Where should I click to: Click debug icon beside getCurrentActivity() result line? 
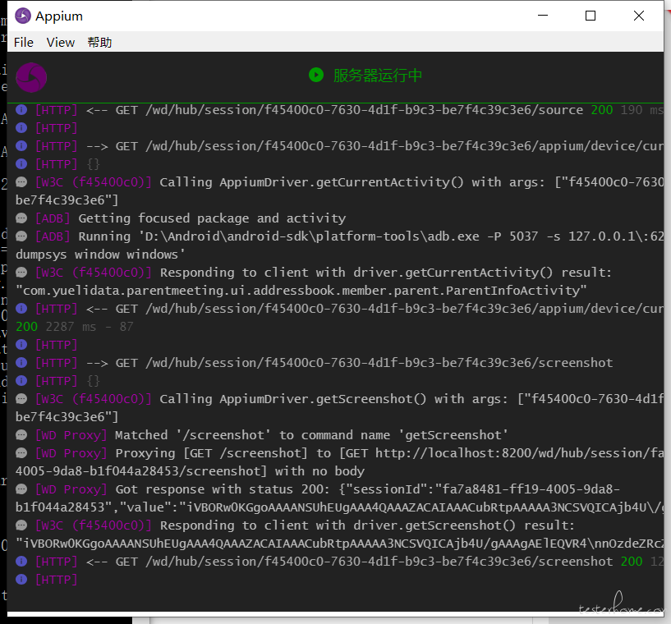(x=21, y=273)
